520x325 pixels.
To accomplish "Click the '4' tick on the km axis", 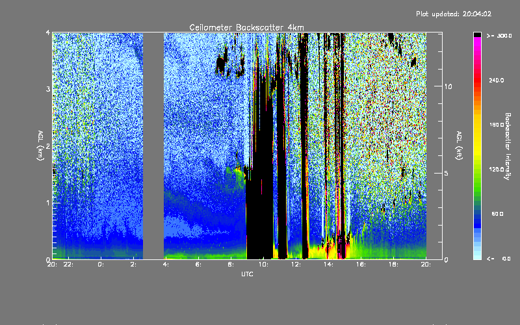I will 48,32.
